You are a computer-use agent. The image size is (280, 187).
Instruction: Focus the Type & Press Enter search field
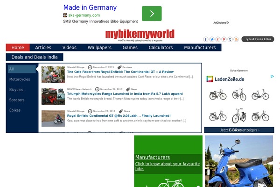coord(258,39)
